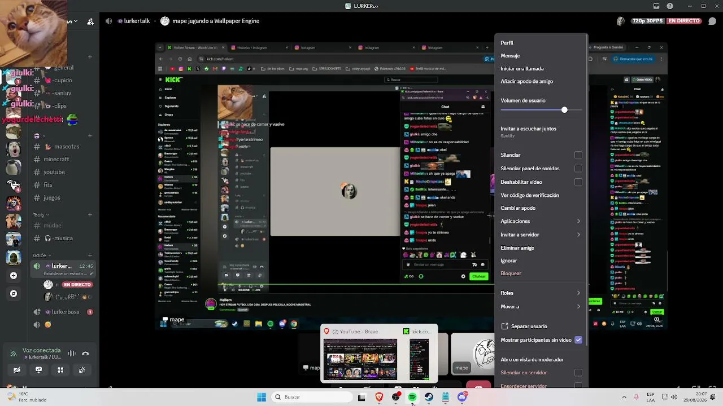Add a voice channel with the plus icon
The width and height of the screenshot is (723, 406).
click(90, 255)
